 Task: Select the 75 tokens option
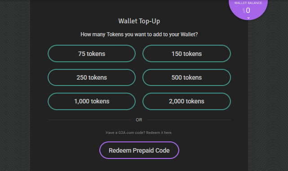(92, 54)
